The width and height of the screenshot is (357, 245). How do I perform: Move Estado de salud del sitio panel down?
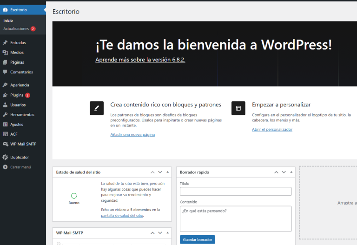[x=160, y=172]
